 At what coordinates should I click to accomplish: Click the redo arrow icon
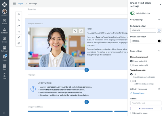(x=19, y=26)
